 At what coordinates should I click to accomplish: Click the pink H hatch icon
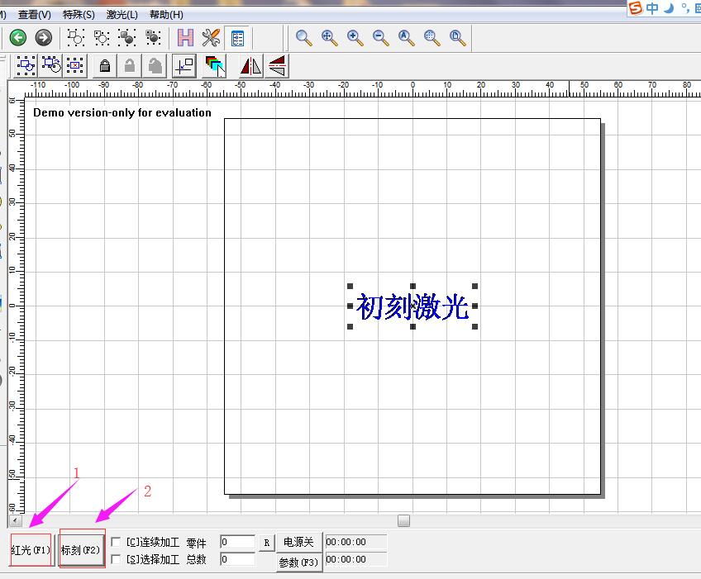point(185,37)
